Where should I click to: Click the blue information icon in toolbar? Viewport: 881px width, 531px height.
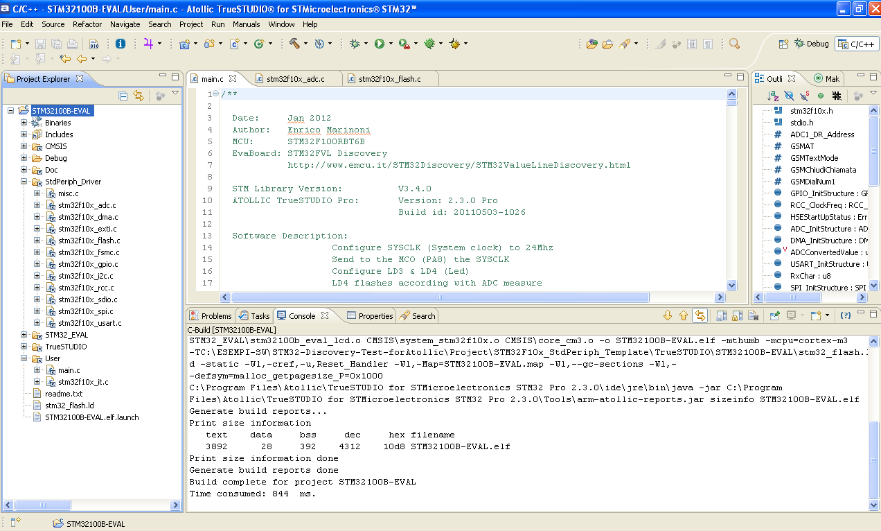click(x=121, y=43)
